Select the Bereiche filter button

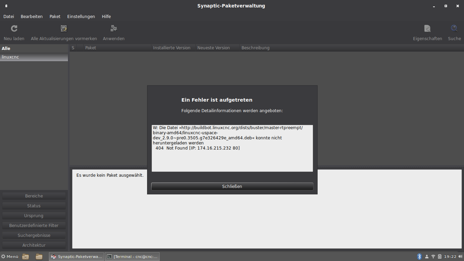34,196
